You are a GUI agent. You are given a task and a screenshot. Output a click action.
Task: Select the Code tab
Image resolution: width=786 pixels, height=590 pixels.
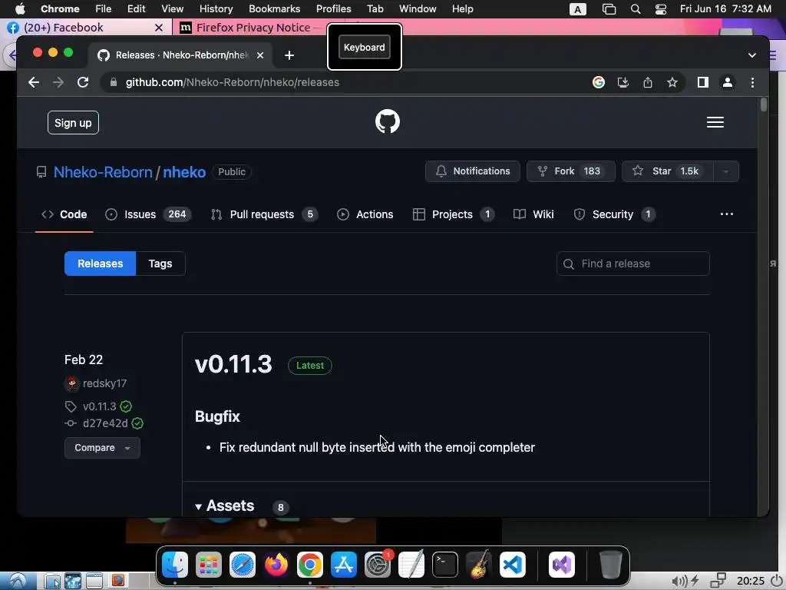[64, 214]
